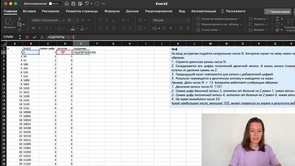Image resolution: width=295 pixels, height=166 pixels.
Task: Open the font name dropdown Calibri
Action: [x=48, y=20]
